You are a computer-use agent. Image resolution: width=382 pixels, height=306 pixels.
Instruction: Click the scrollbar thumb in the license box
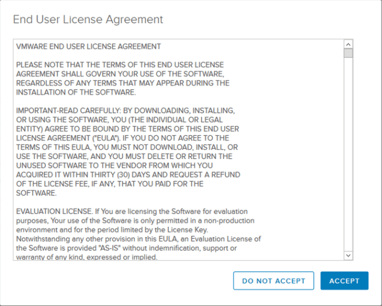pyautogui.click(x=348, y=53)
